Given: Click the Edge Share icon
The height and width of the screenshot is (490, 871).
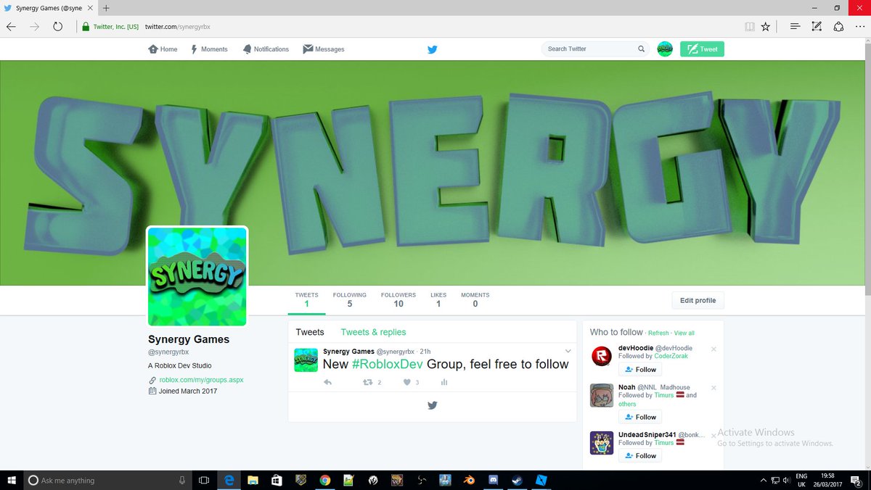Looking at the screenshot, I should pos(838,27).
